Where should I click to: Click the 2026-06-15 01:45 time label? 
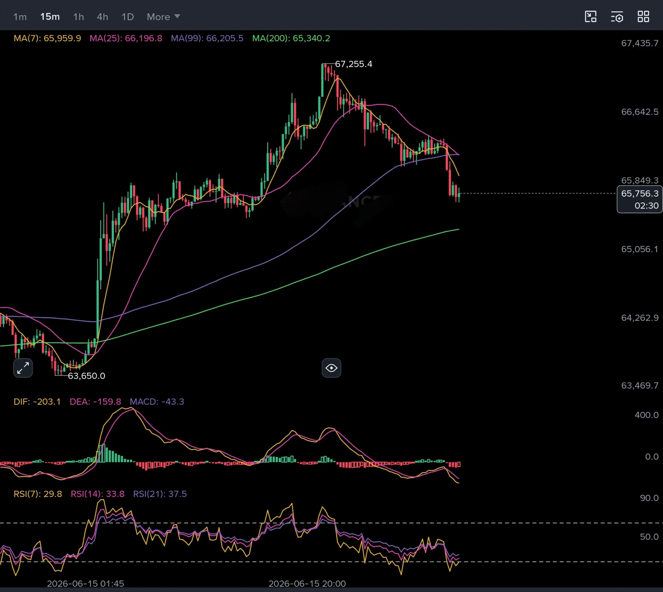click(x=85, y=584)
